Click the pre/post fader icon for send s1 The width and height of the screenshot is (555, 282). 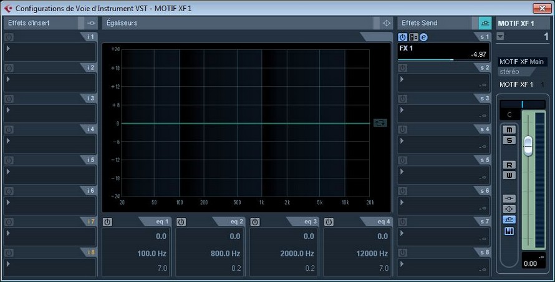413,37
